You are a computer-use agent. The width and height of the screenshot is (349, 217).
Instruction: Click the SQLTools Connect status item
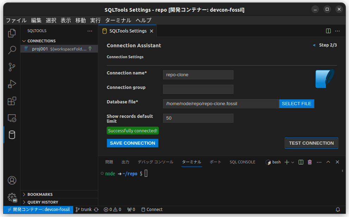pyautogui.click(x=152, y=210)
